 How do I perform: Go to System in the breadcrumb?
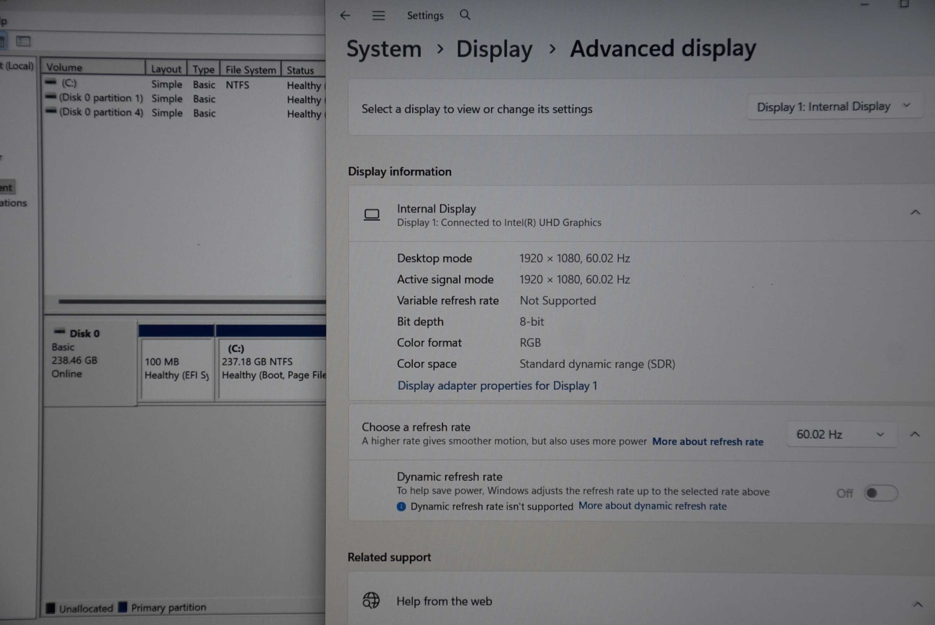(x=384, y=49)
